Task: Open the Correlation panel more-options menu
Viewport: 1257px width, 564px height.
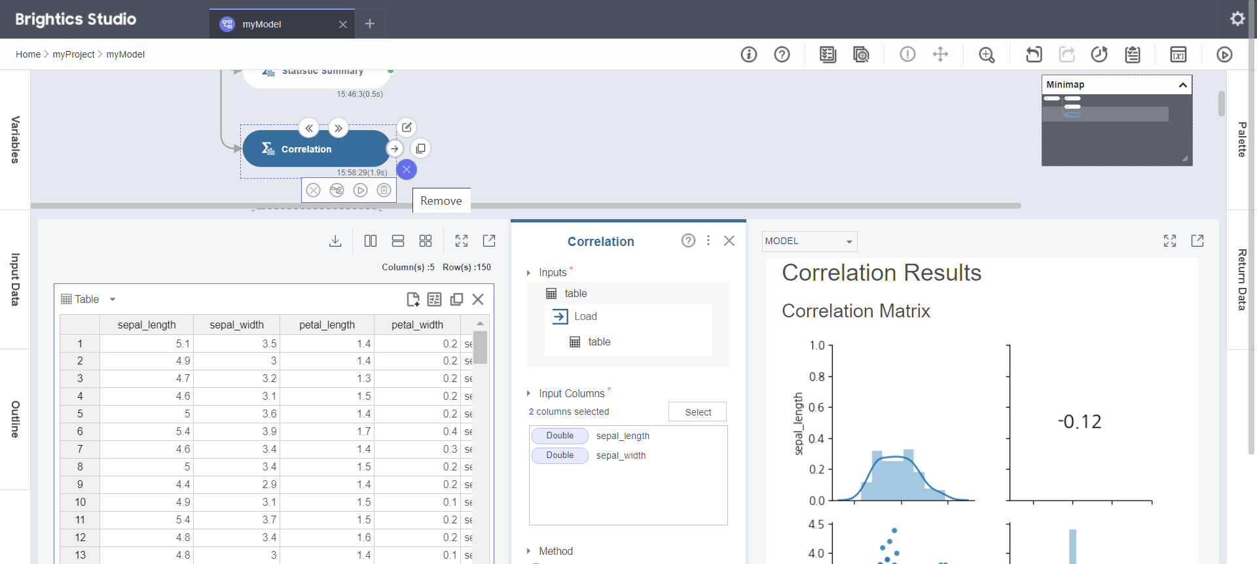Action: tap(708, 241)
